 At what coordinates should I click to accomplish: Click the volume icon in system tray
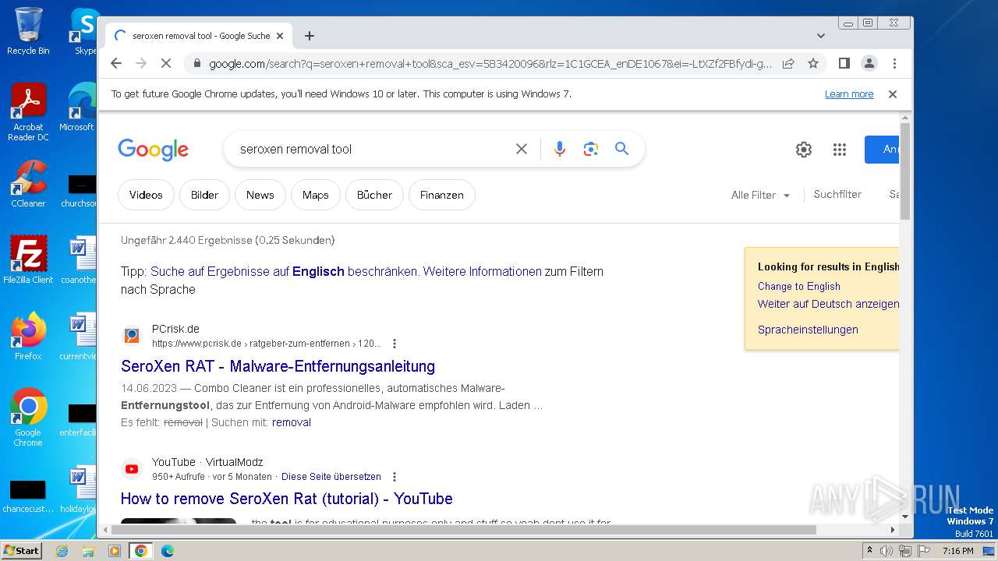pyautogui.click(x=887, y=551)
